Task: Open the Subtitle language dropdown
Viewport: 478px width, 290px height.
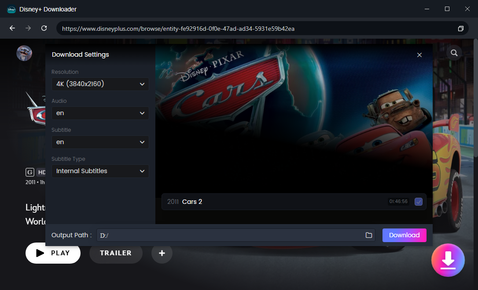Action: click(x=100, y=142)
